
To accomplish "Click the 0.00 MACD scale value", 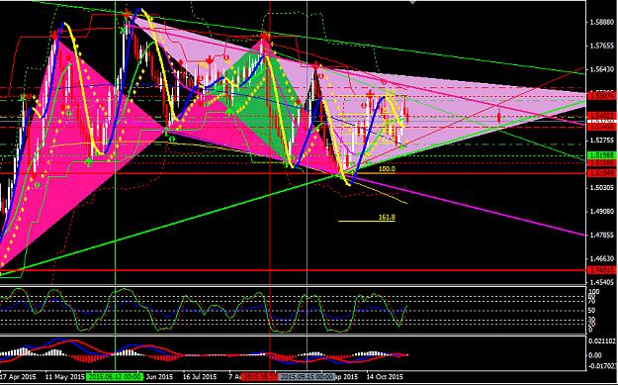I will click(596, 355).
